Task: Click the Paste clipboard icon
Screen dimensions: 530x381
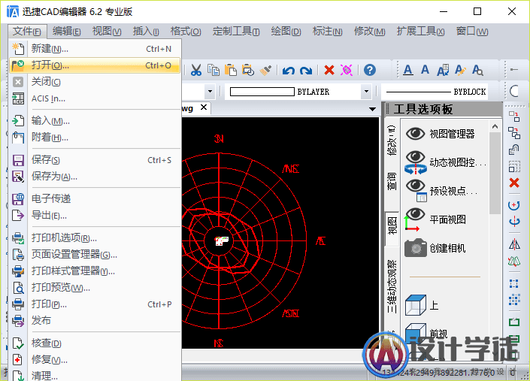Action: pyautogui.click(x=231, y=70)
